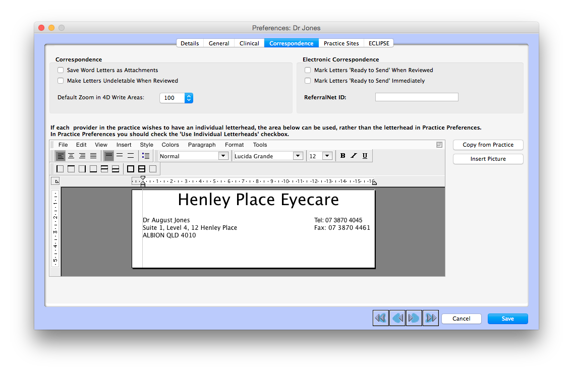This screenshot has width=573, height=376.
Task: Set single line spacing
Action: 108,156
